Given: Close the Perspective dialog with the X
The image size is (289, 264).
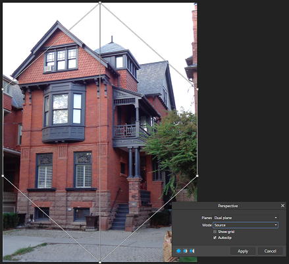Looking at the screenshot, I should coord(282,206).
